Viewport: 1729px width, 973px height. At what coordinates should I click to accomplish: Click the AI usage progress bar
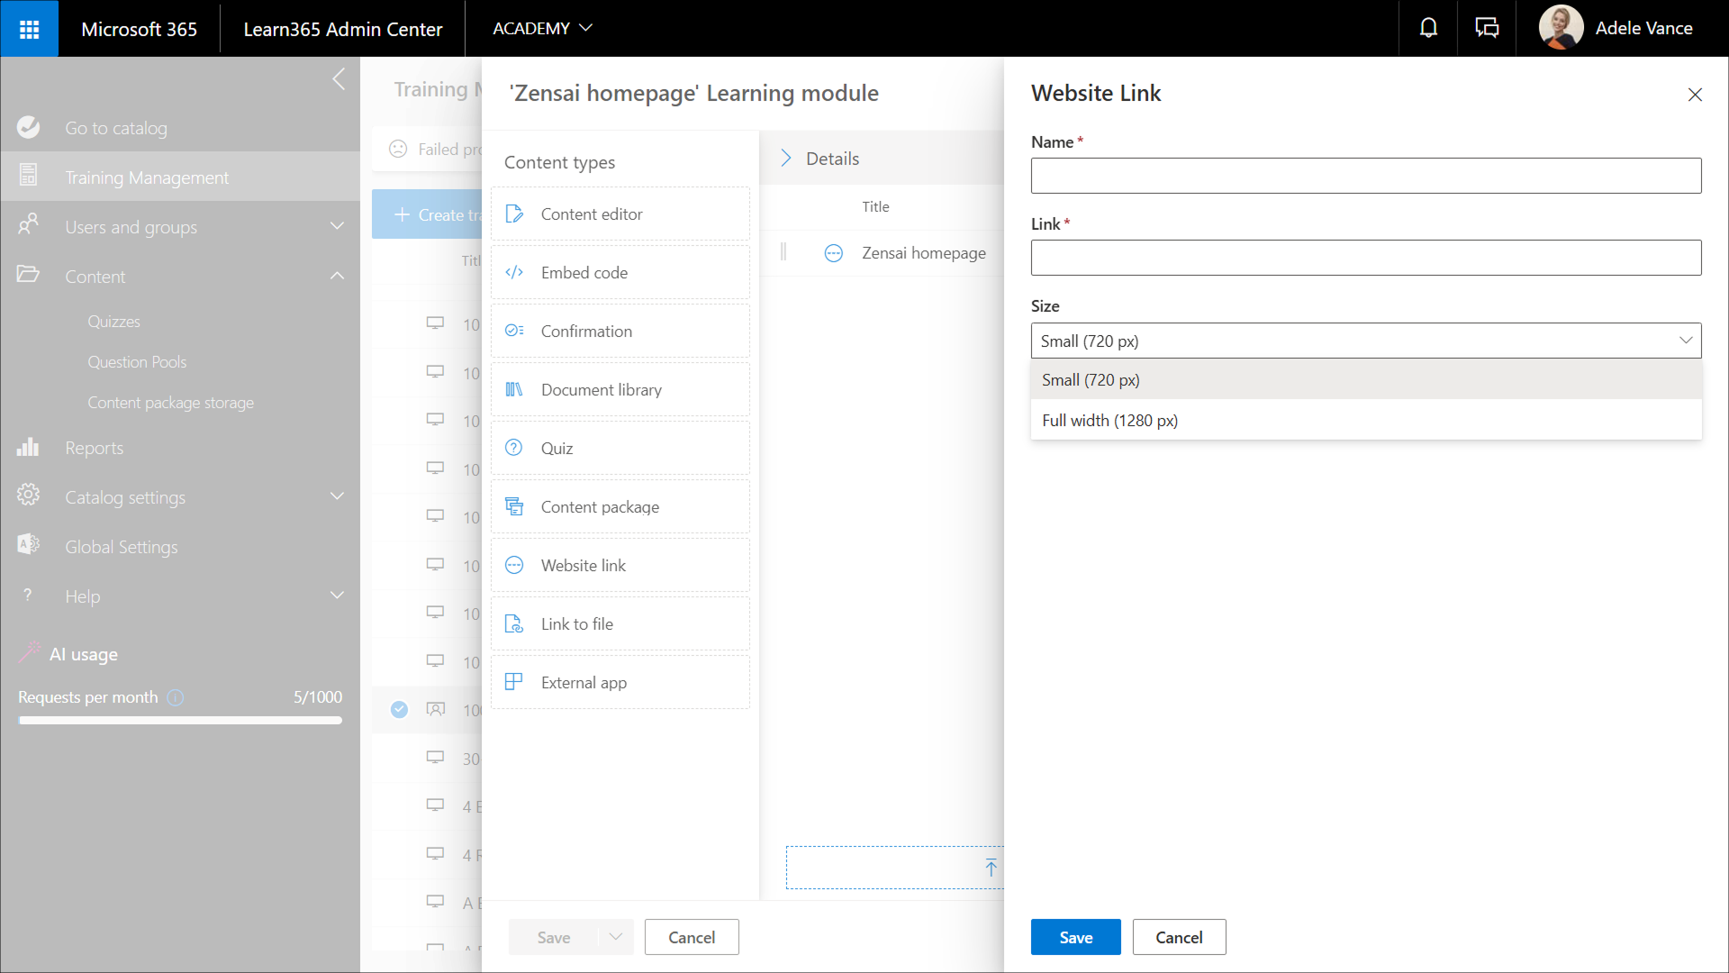(180, 721)
